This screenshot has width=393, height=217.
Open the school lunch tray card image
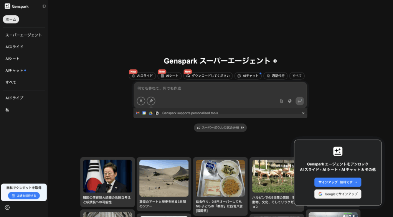pyautogui.click(x=220, y=178)
